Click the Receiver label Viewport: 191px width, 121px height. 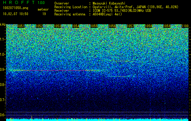(62, 11)
